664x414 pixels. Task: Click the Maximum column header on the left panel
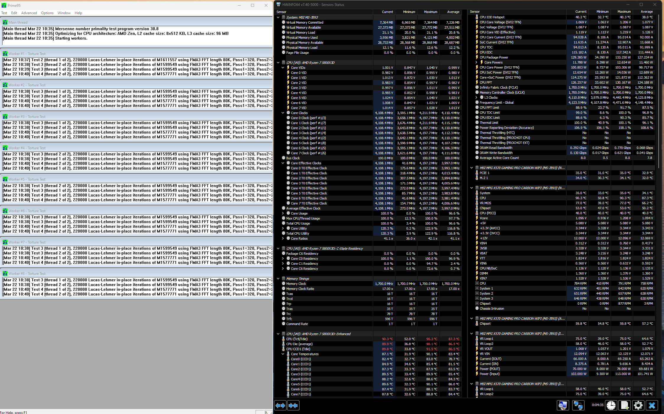(430, 12)
